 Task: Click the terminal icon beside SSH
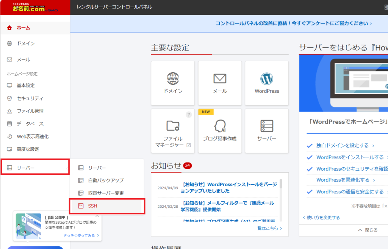pos(81,206)
